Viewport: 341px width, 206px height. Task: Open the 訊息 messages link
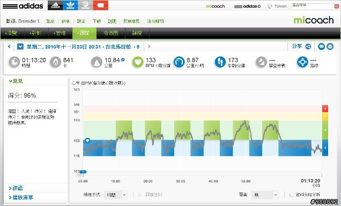pyautogui.click(x=65, y=21)
